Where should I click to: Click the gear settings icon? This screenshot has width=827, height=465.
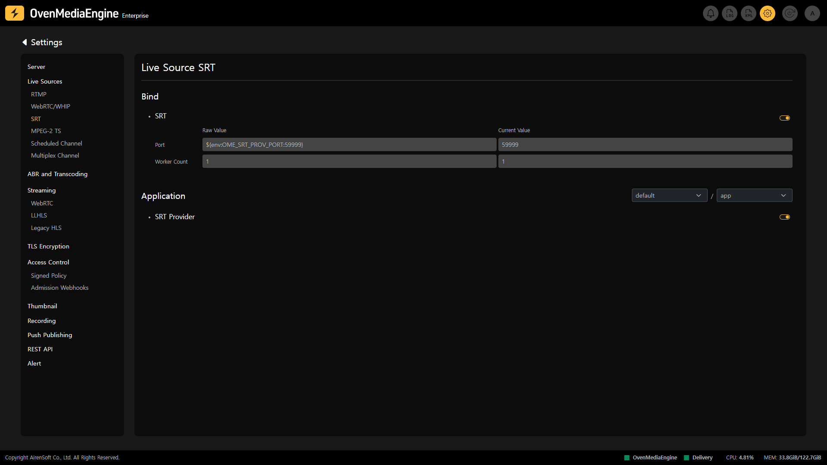(x=768, y=13)
